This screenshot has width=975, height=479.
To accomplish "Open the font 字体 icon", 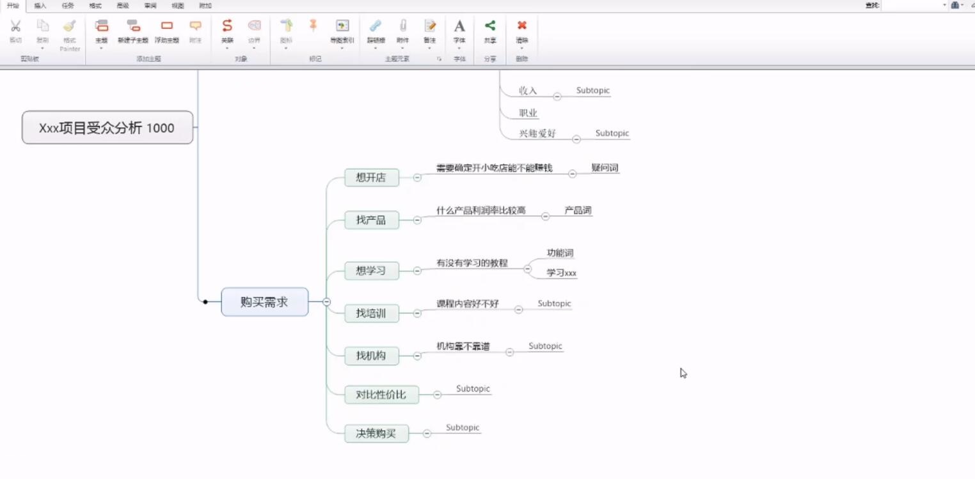I will coord(459,26).
